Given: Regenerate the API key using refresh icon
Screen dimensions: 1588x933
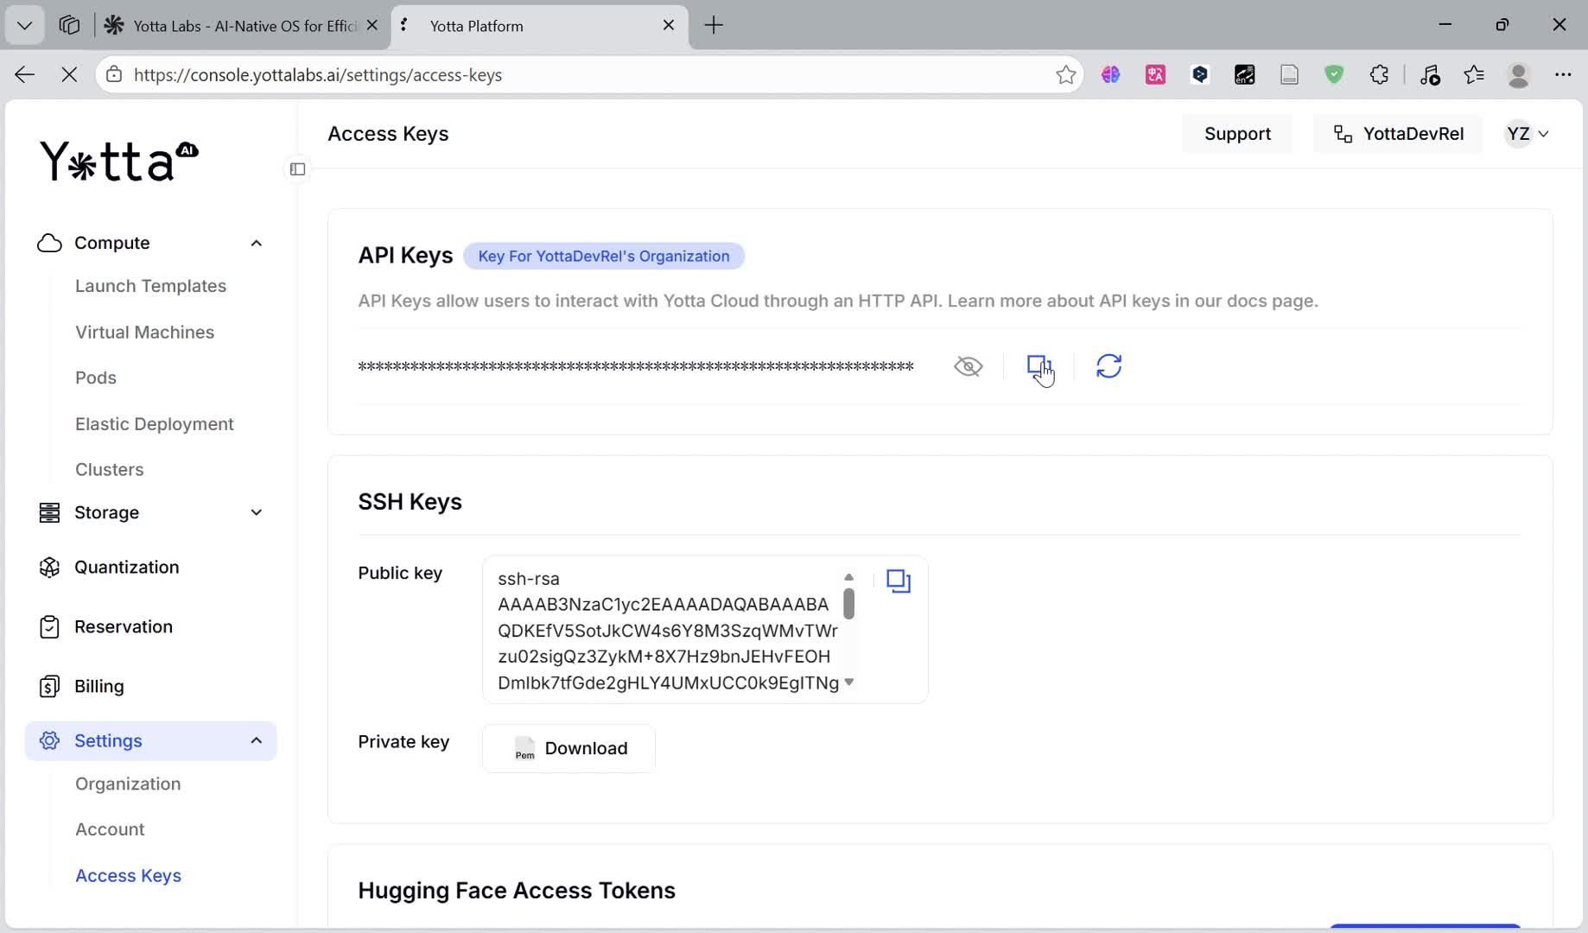Looking at the screenshot, I should [1108, 366].
